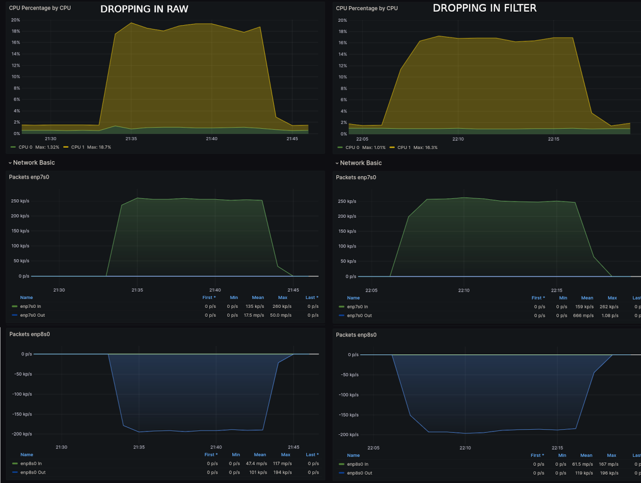Click the green CPU 0 legend color icon in the DROPPING IN RAW panel
641x483 pixels.
pos(13,147)
